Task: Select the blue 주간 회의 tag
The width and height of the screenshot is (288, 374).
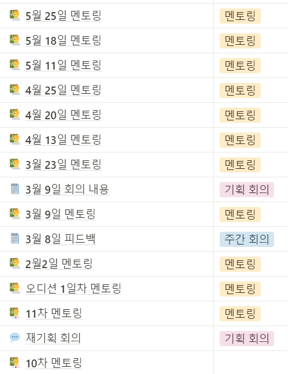Action: (247, 239)
